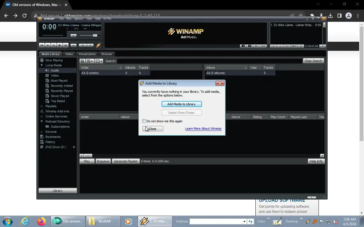Click the playlist remove (−) button
The height and width of the screenshot is (227, 364).
click(280, 46)
